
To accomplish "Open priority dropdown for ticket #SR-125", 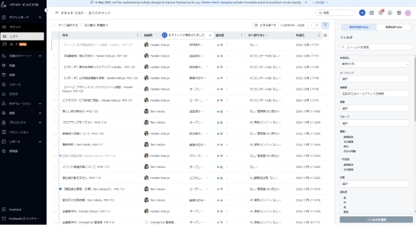I will point(222,67).
